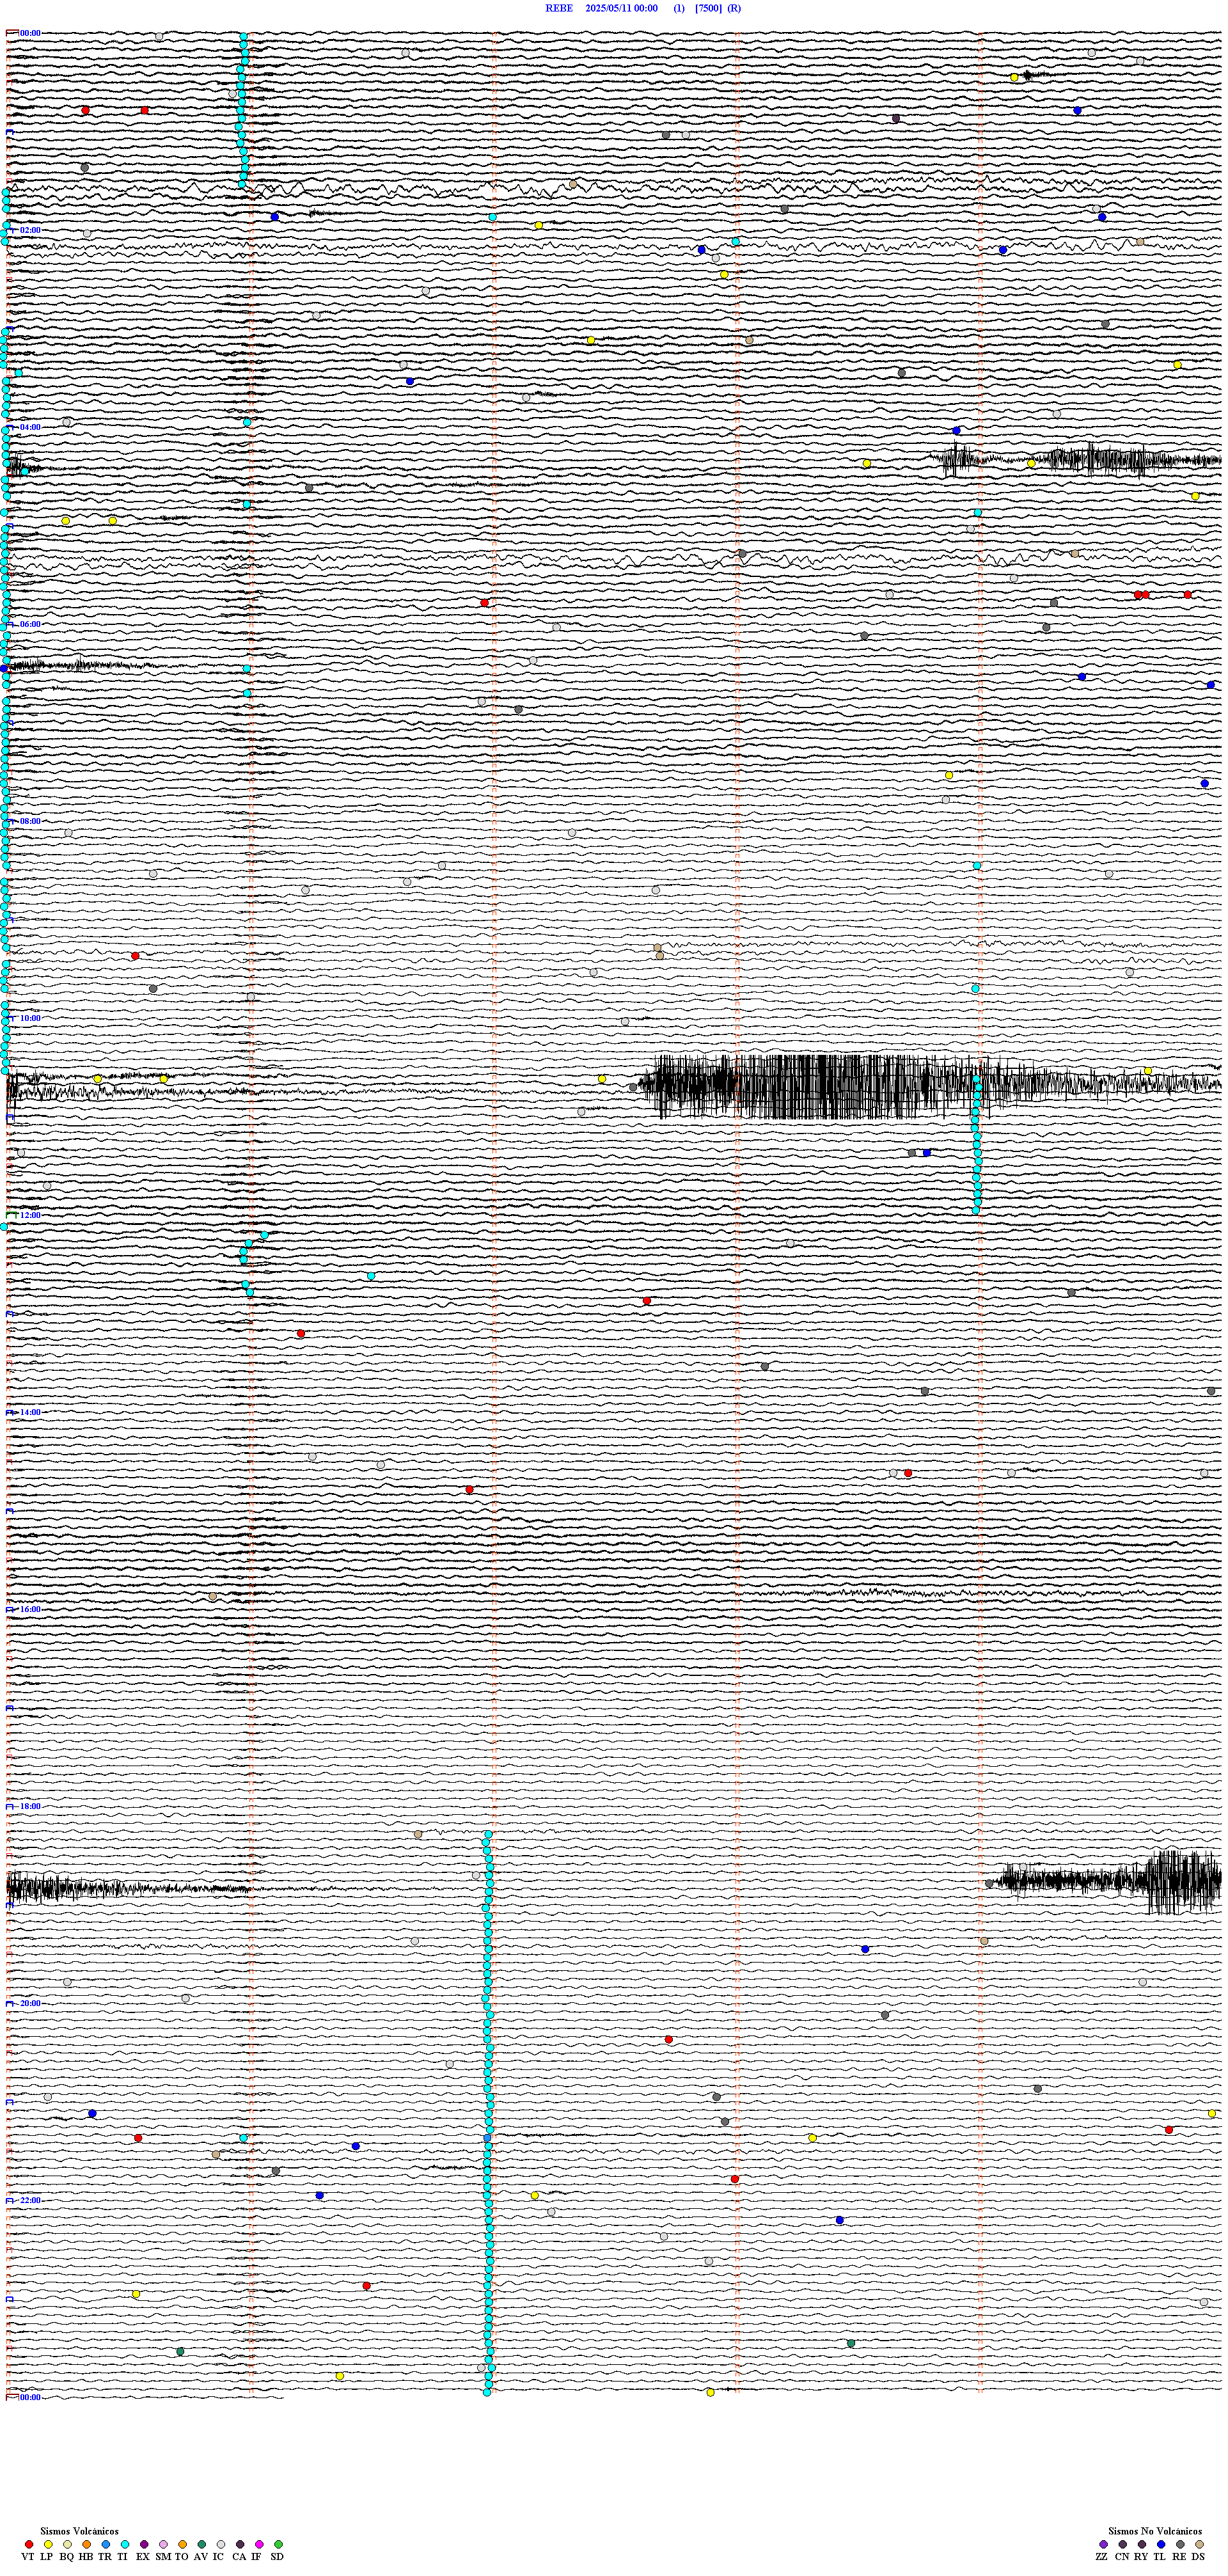Image resolution: width=1228 pixels, height=2576 pixels.
Task: Click the 20:00 time label
Action: pyautogui.click(x=30, y=2003)
